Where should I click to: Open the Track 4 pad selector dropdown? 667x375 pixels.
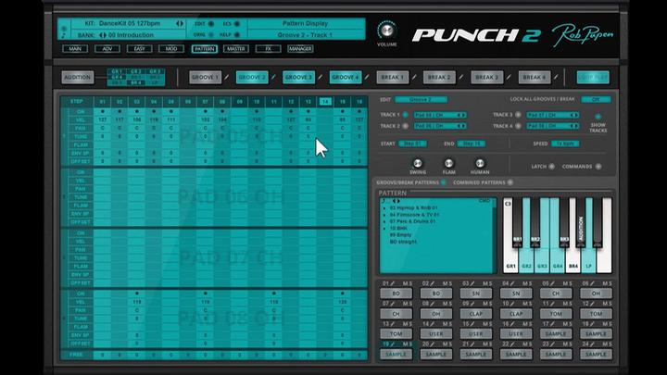(553, 126)
